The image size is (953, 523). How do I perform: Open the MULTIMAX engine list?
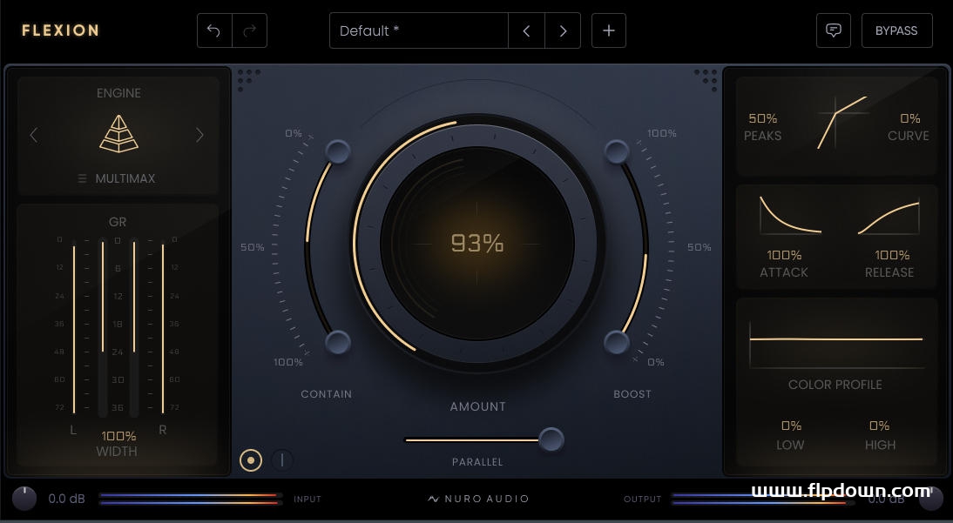coord(118,178)
